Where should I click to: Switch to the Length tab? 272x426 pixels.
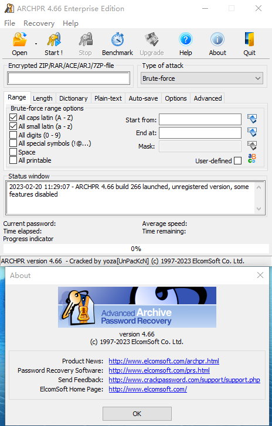point(43,98)
